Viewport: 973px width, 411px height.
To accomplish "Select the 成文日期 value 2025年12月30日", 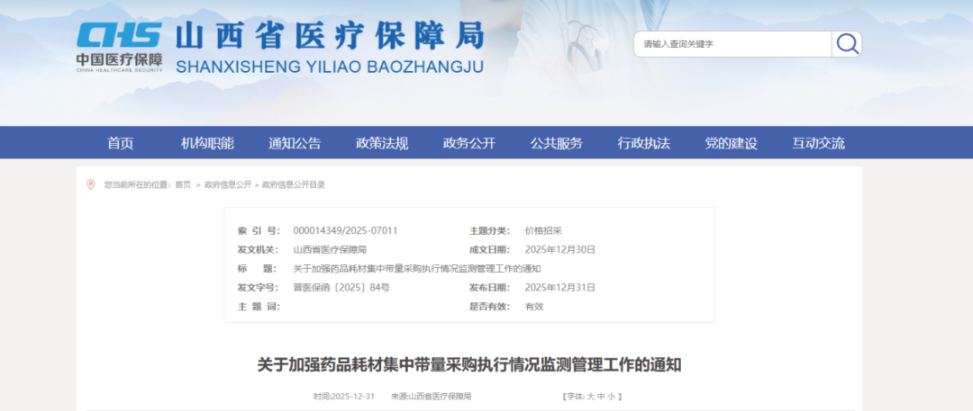I will (x=559, y=250).
